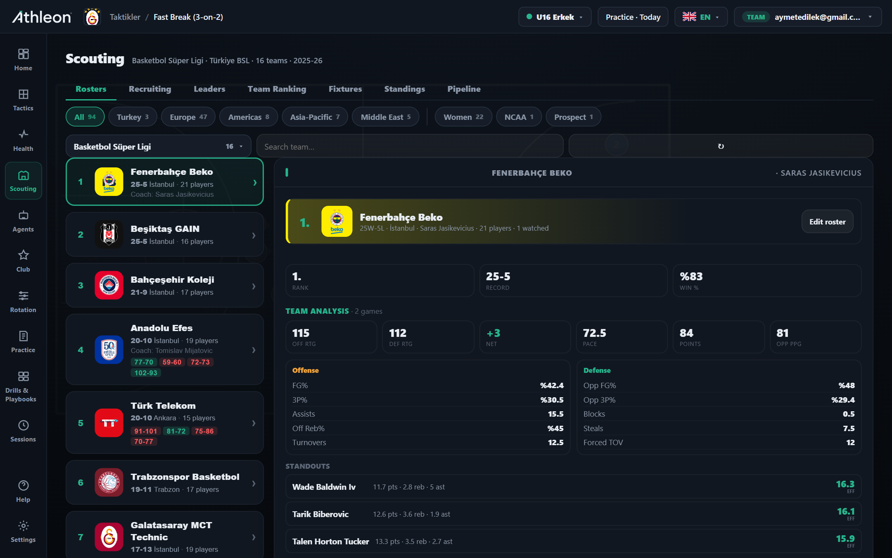892x558 pixels.
Task: Toggle the Women filter chip
Action: 463,117
